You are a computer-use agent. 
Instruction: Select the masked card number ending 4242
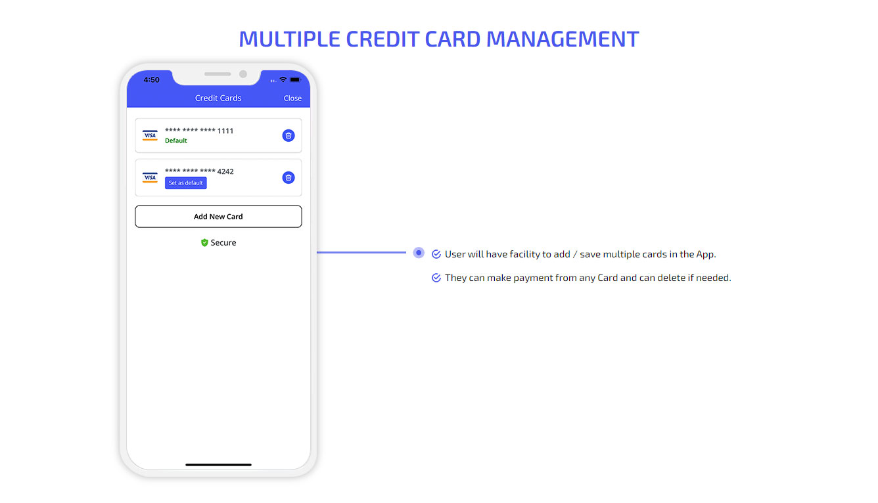[x=199, y=171]
